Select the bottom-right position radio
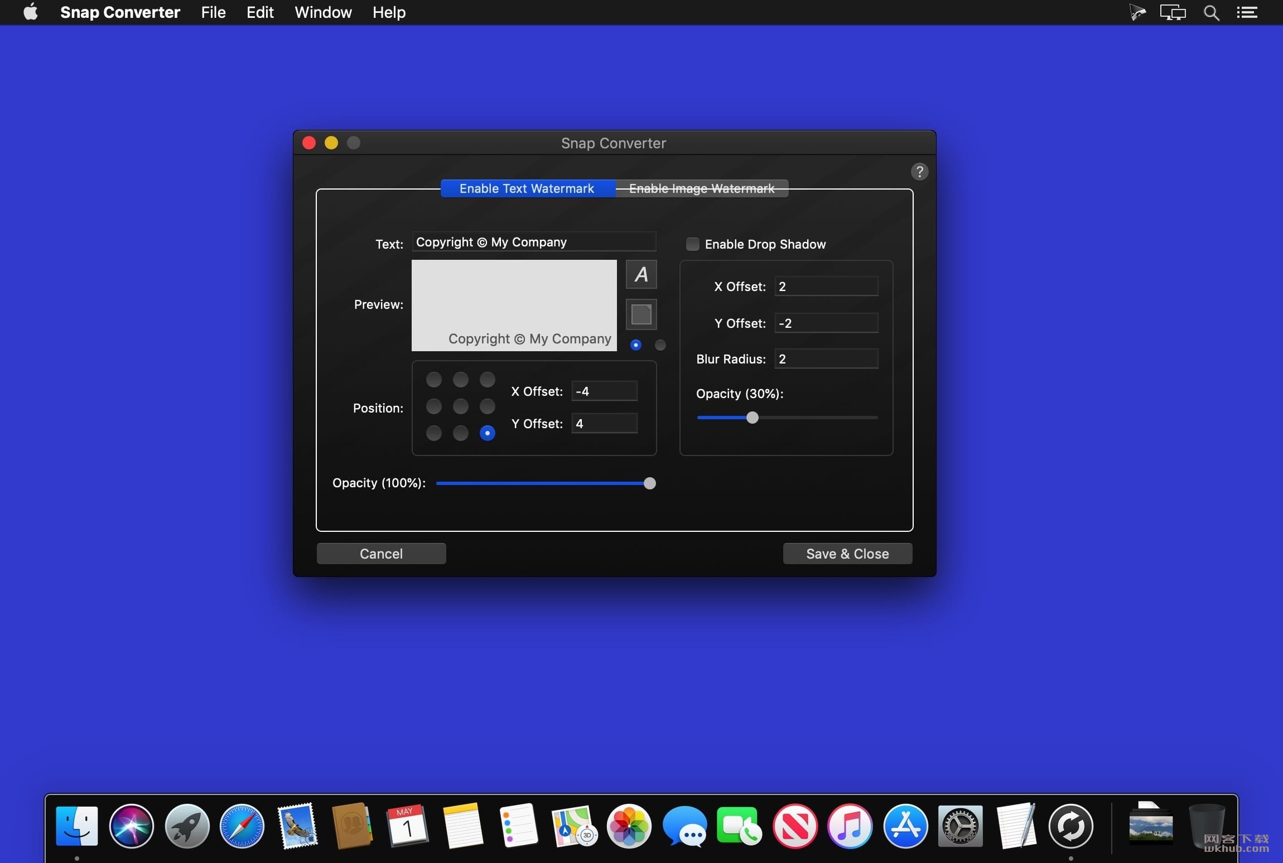This screenshot has width=1283, height=863. tap(487, 433)
